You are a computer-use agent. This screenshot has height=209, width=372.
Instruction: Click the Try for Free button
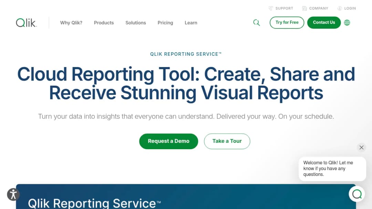(x=287, y=22)
